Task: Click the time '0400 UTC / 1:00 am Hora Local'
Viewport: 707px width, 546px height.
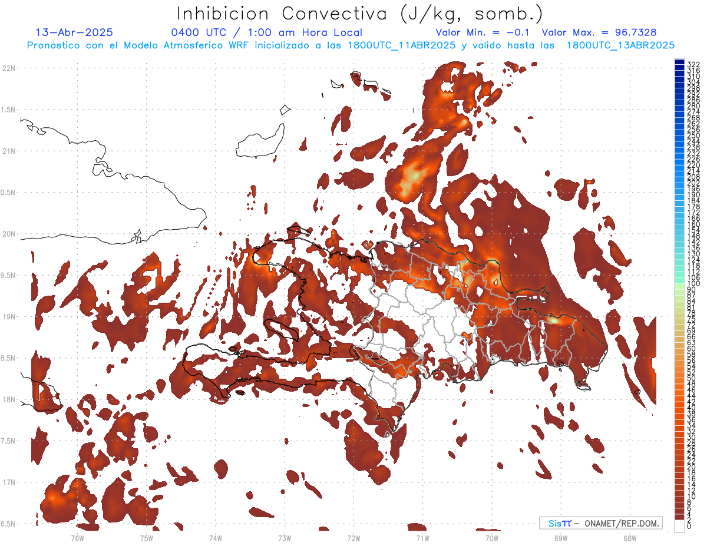Action: pyautogui.click(x=266, y=32)
